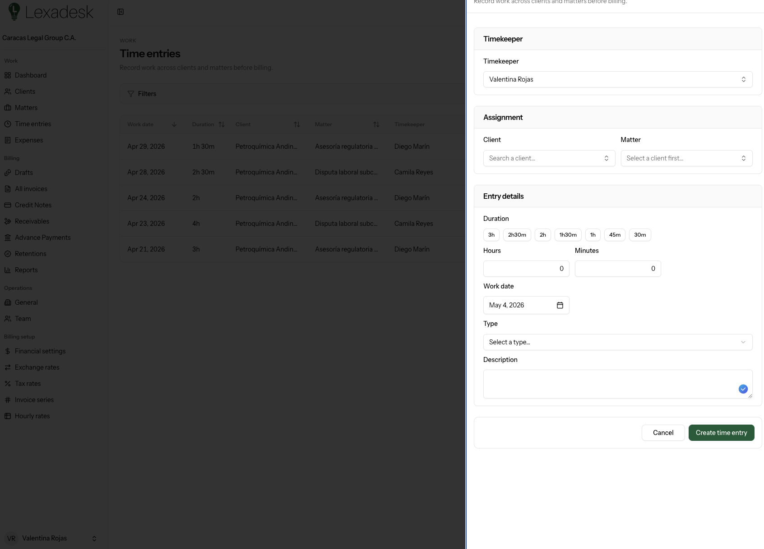764x549 pixels.
Task: Choose the 2h30m duration preset
Action: coord(517,235)
